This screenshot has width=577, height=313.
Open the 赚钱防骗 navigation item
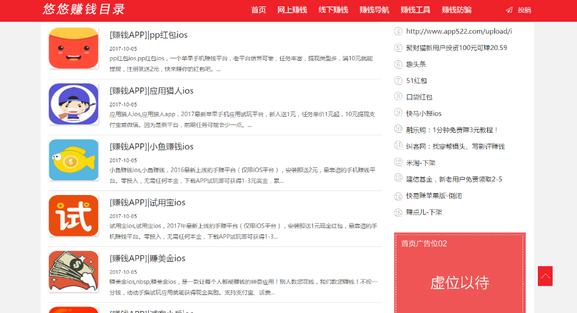pyautogui.click(x=456, y=10)
